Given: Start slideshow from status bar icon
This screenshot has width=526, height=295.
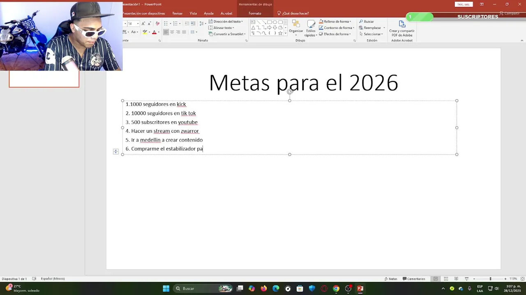Looking at the screenshot, I should tap(466, 279).
